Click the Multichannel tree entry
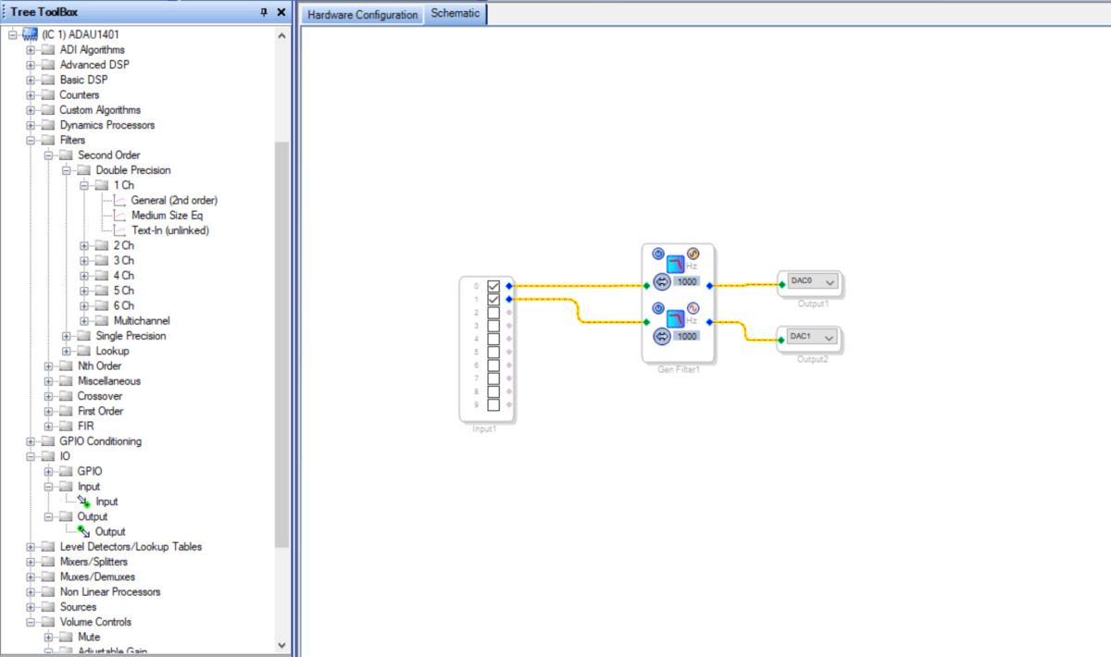1111x657 pixels. pos(142,320)
